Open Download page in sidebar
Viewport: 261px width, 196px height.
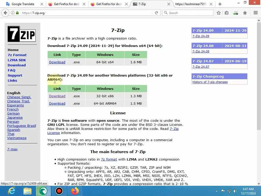pos(17,65)
